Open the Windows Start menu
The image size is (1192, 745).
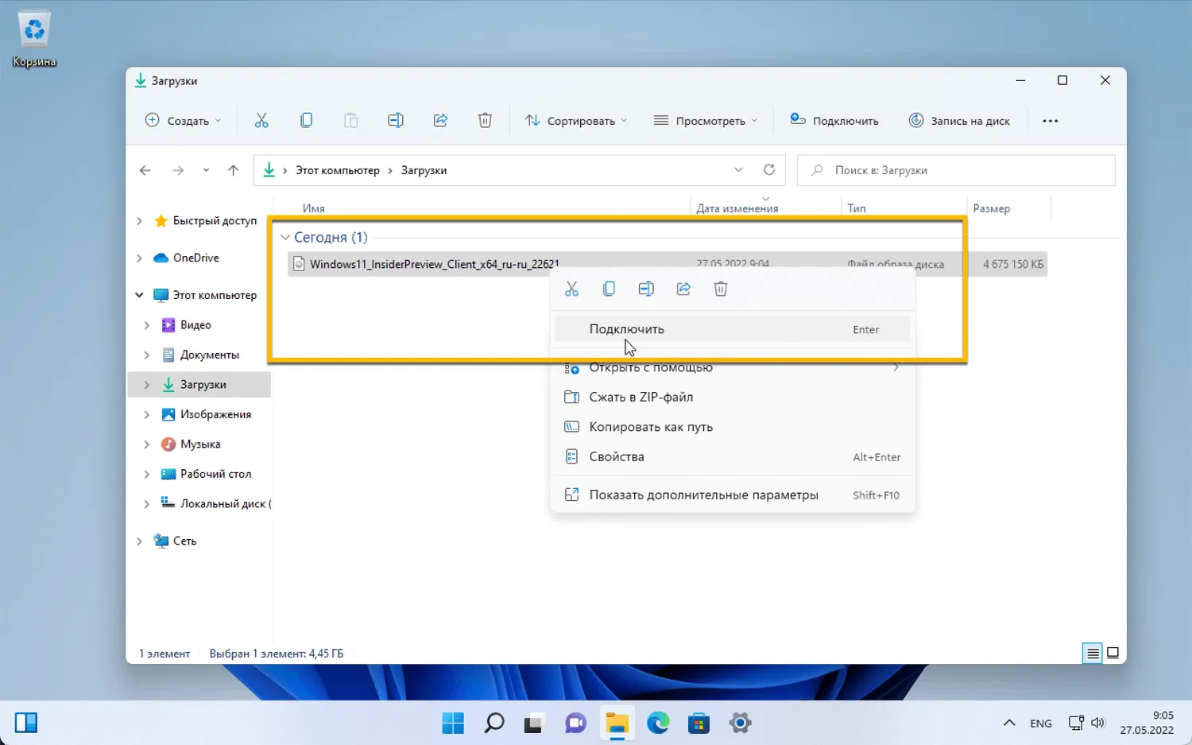(453, 723)
